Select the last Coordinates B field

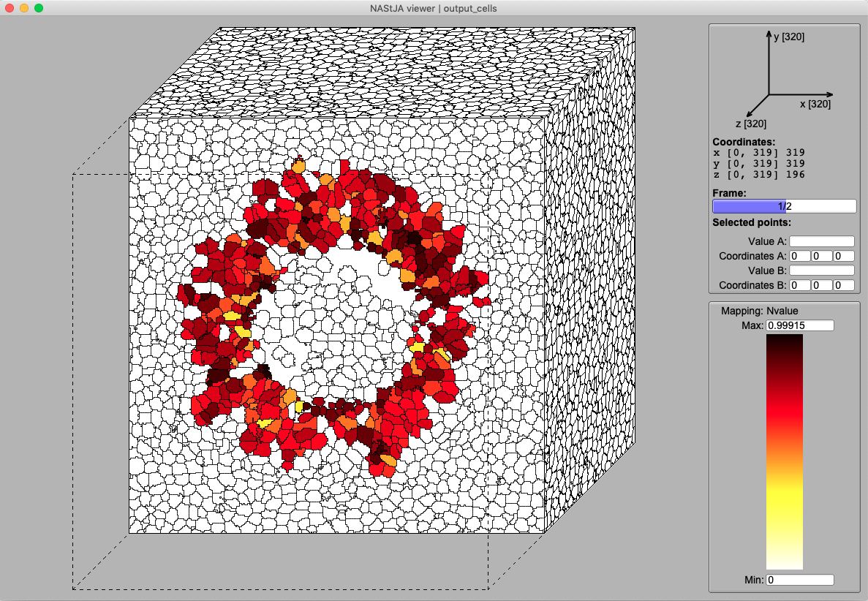tap(844, 285)
